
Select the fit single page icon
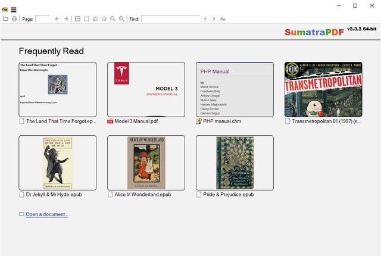tap(86, 19)
